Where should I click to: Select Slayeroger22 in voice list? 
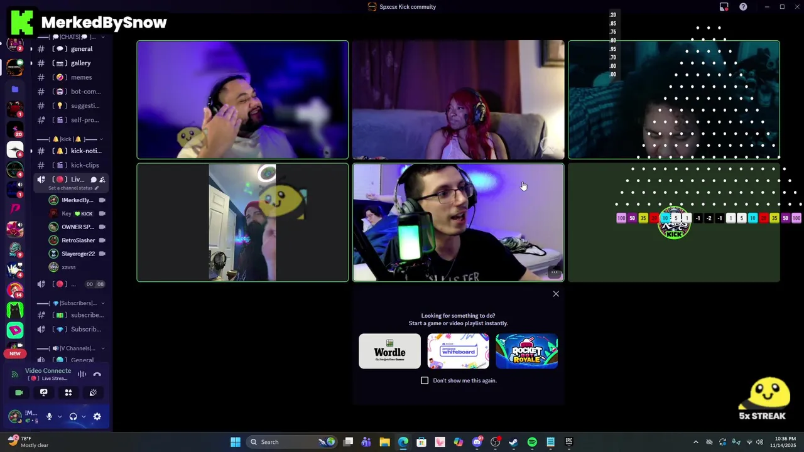tap(77, 254)
